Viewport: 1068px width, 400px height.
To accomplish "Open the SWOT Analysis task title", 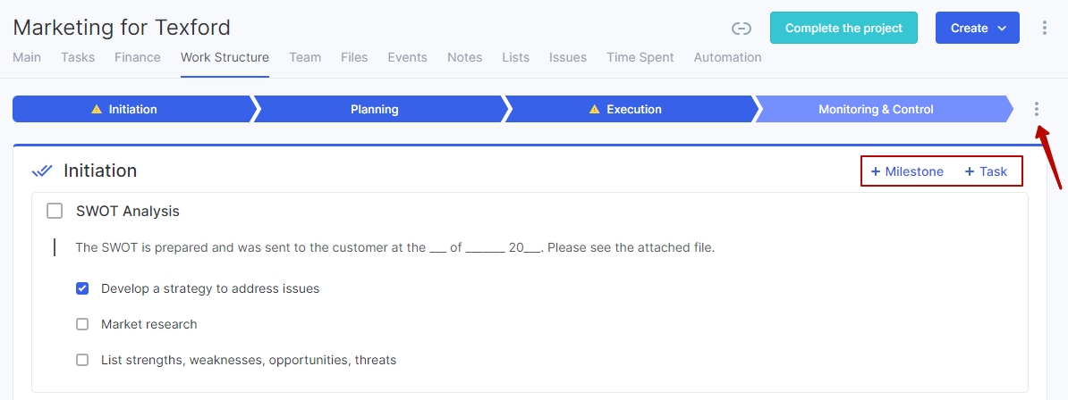I will [x=128, y=211].
